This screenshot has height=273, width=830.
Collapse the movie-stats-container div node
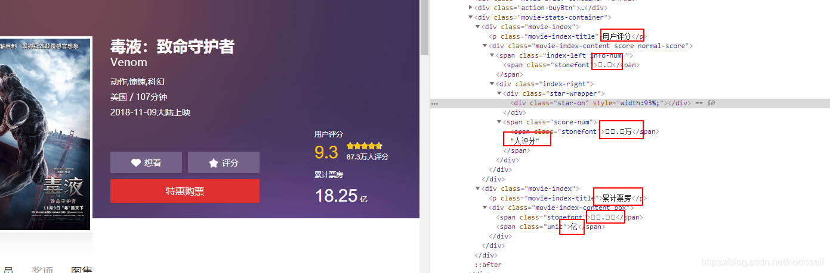471,17
